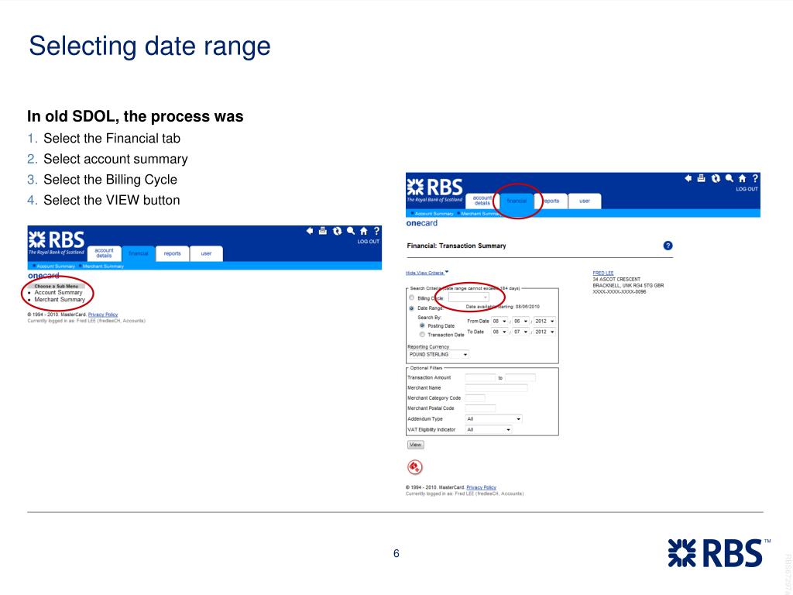793x595 pixels.
Task: Open From Date month dropdown showing 06
Action: tap(521, 322)
